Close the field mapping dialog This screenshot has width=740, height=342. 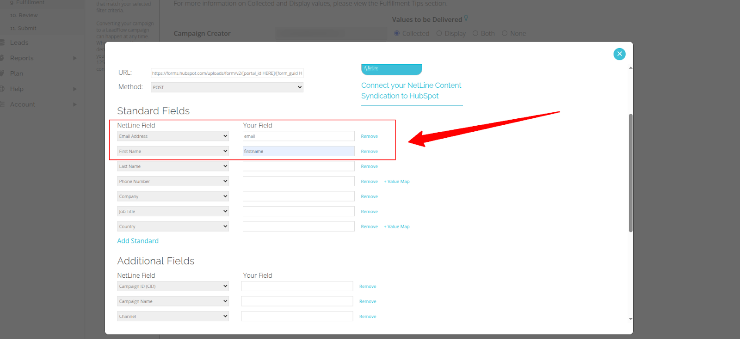[619, 54]
